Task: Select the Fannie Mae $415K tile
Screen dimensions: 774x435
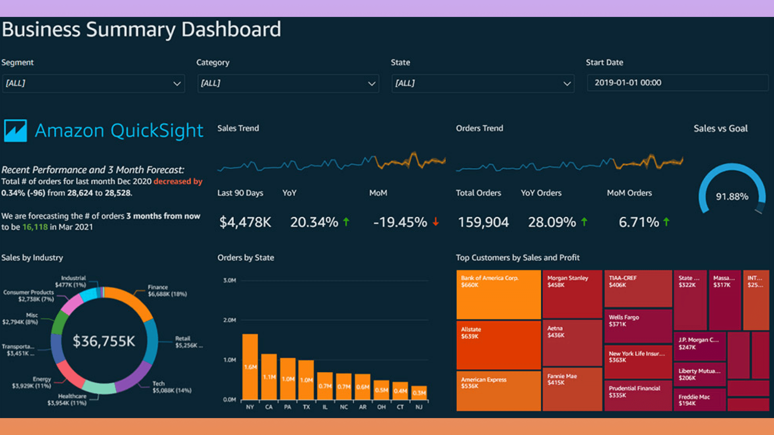Action: [572, 389]
